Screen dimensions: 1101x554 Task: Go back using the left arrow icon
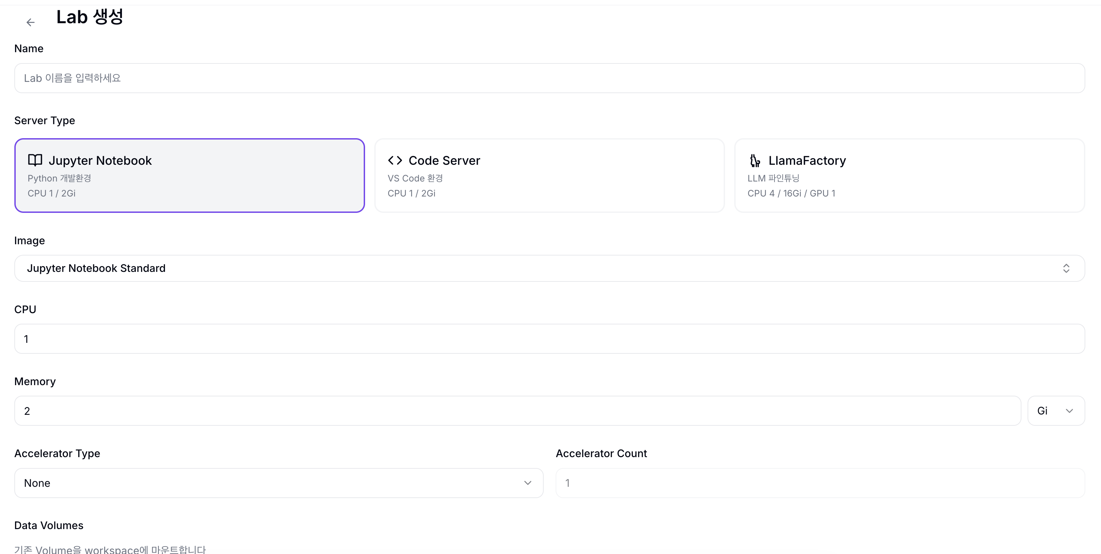point(30,22)
